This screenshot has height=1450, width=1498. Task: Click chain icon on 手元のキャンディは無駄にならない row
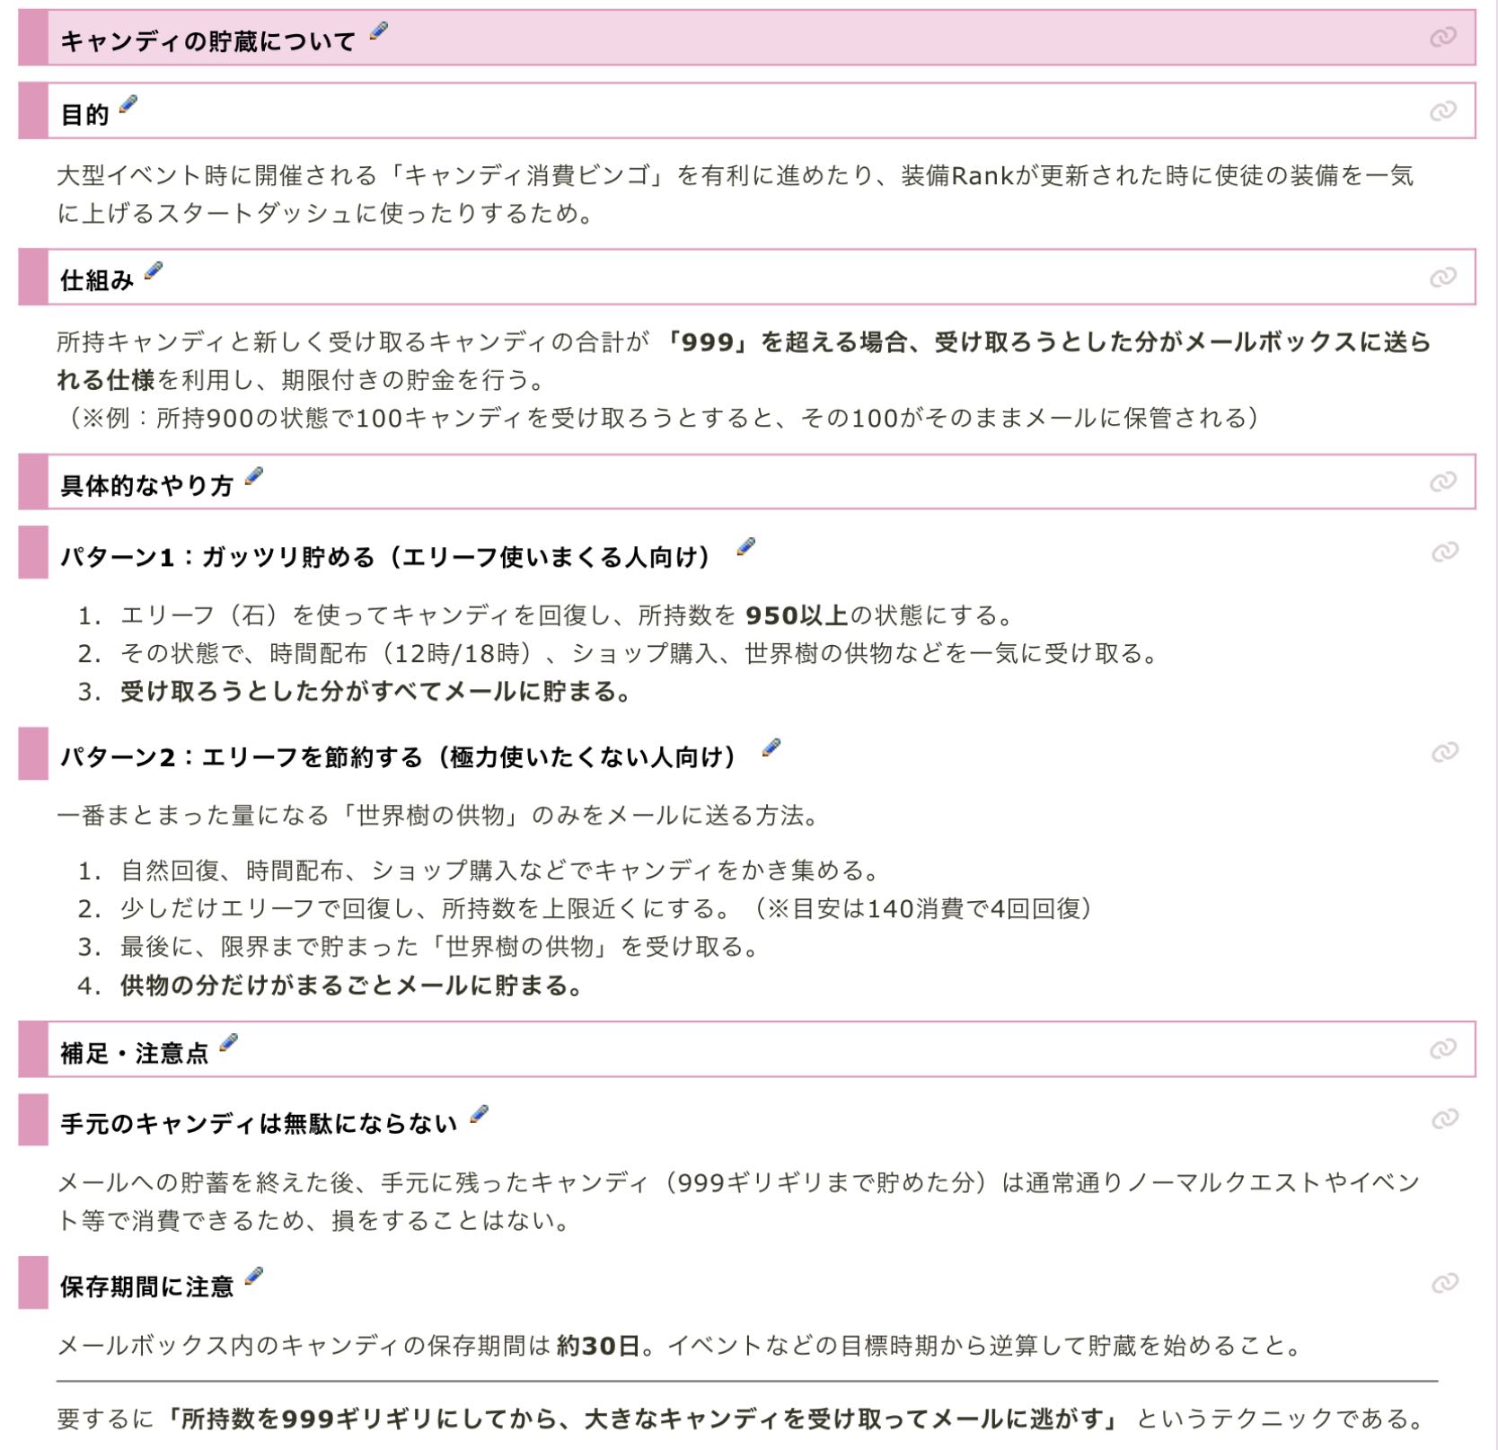click(1444, 1119)
